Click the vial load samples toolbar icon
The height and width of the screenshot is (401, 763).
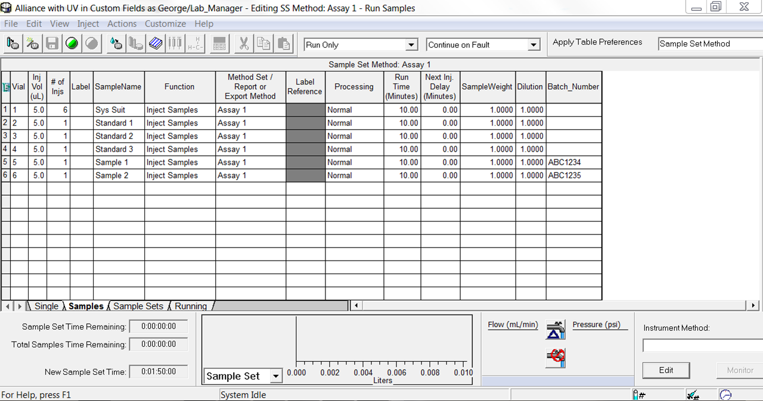pyautogui.click(x=13, y=43)
